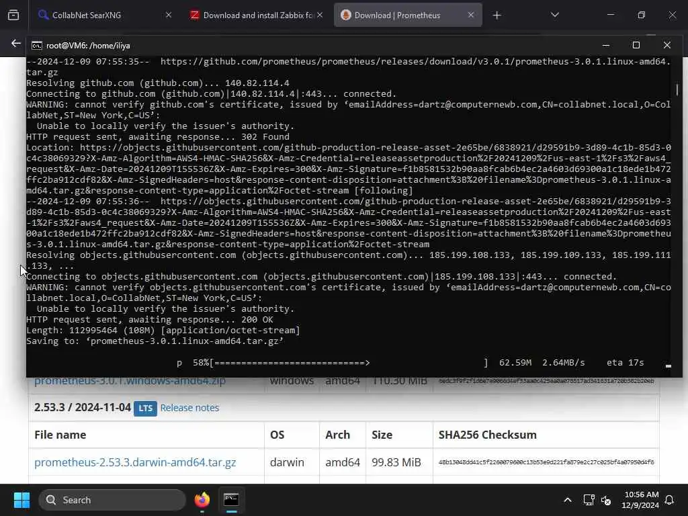Go back in Firefox browser
Image resolution: width=688 pixels, height=516 pixels.
click(x=16, y=43)
